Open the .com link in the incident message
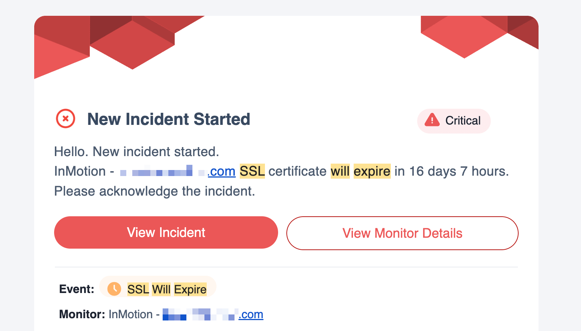Image resolution: width=581 pixels, height=331 pixels. tap(221, 171)
